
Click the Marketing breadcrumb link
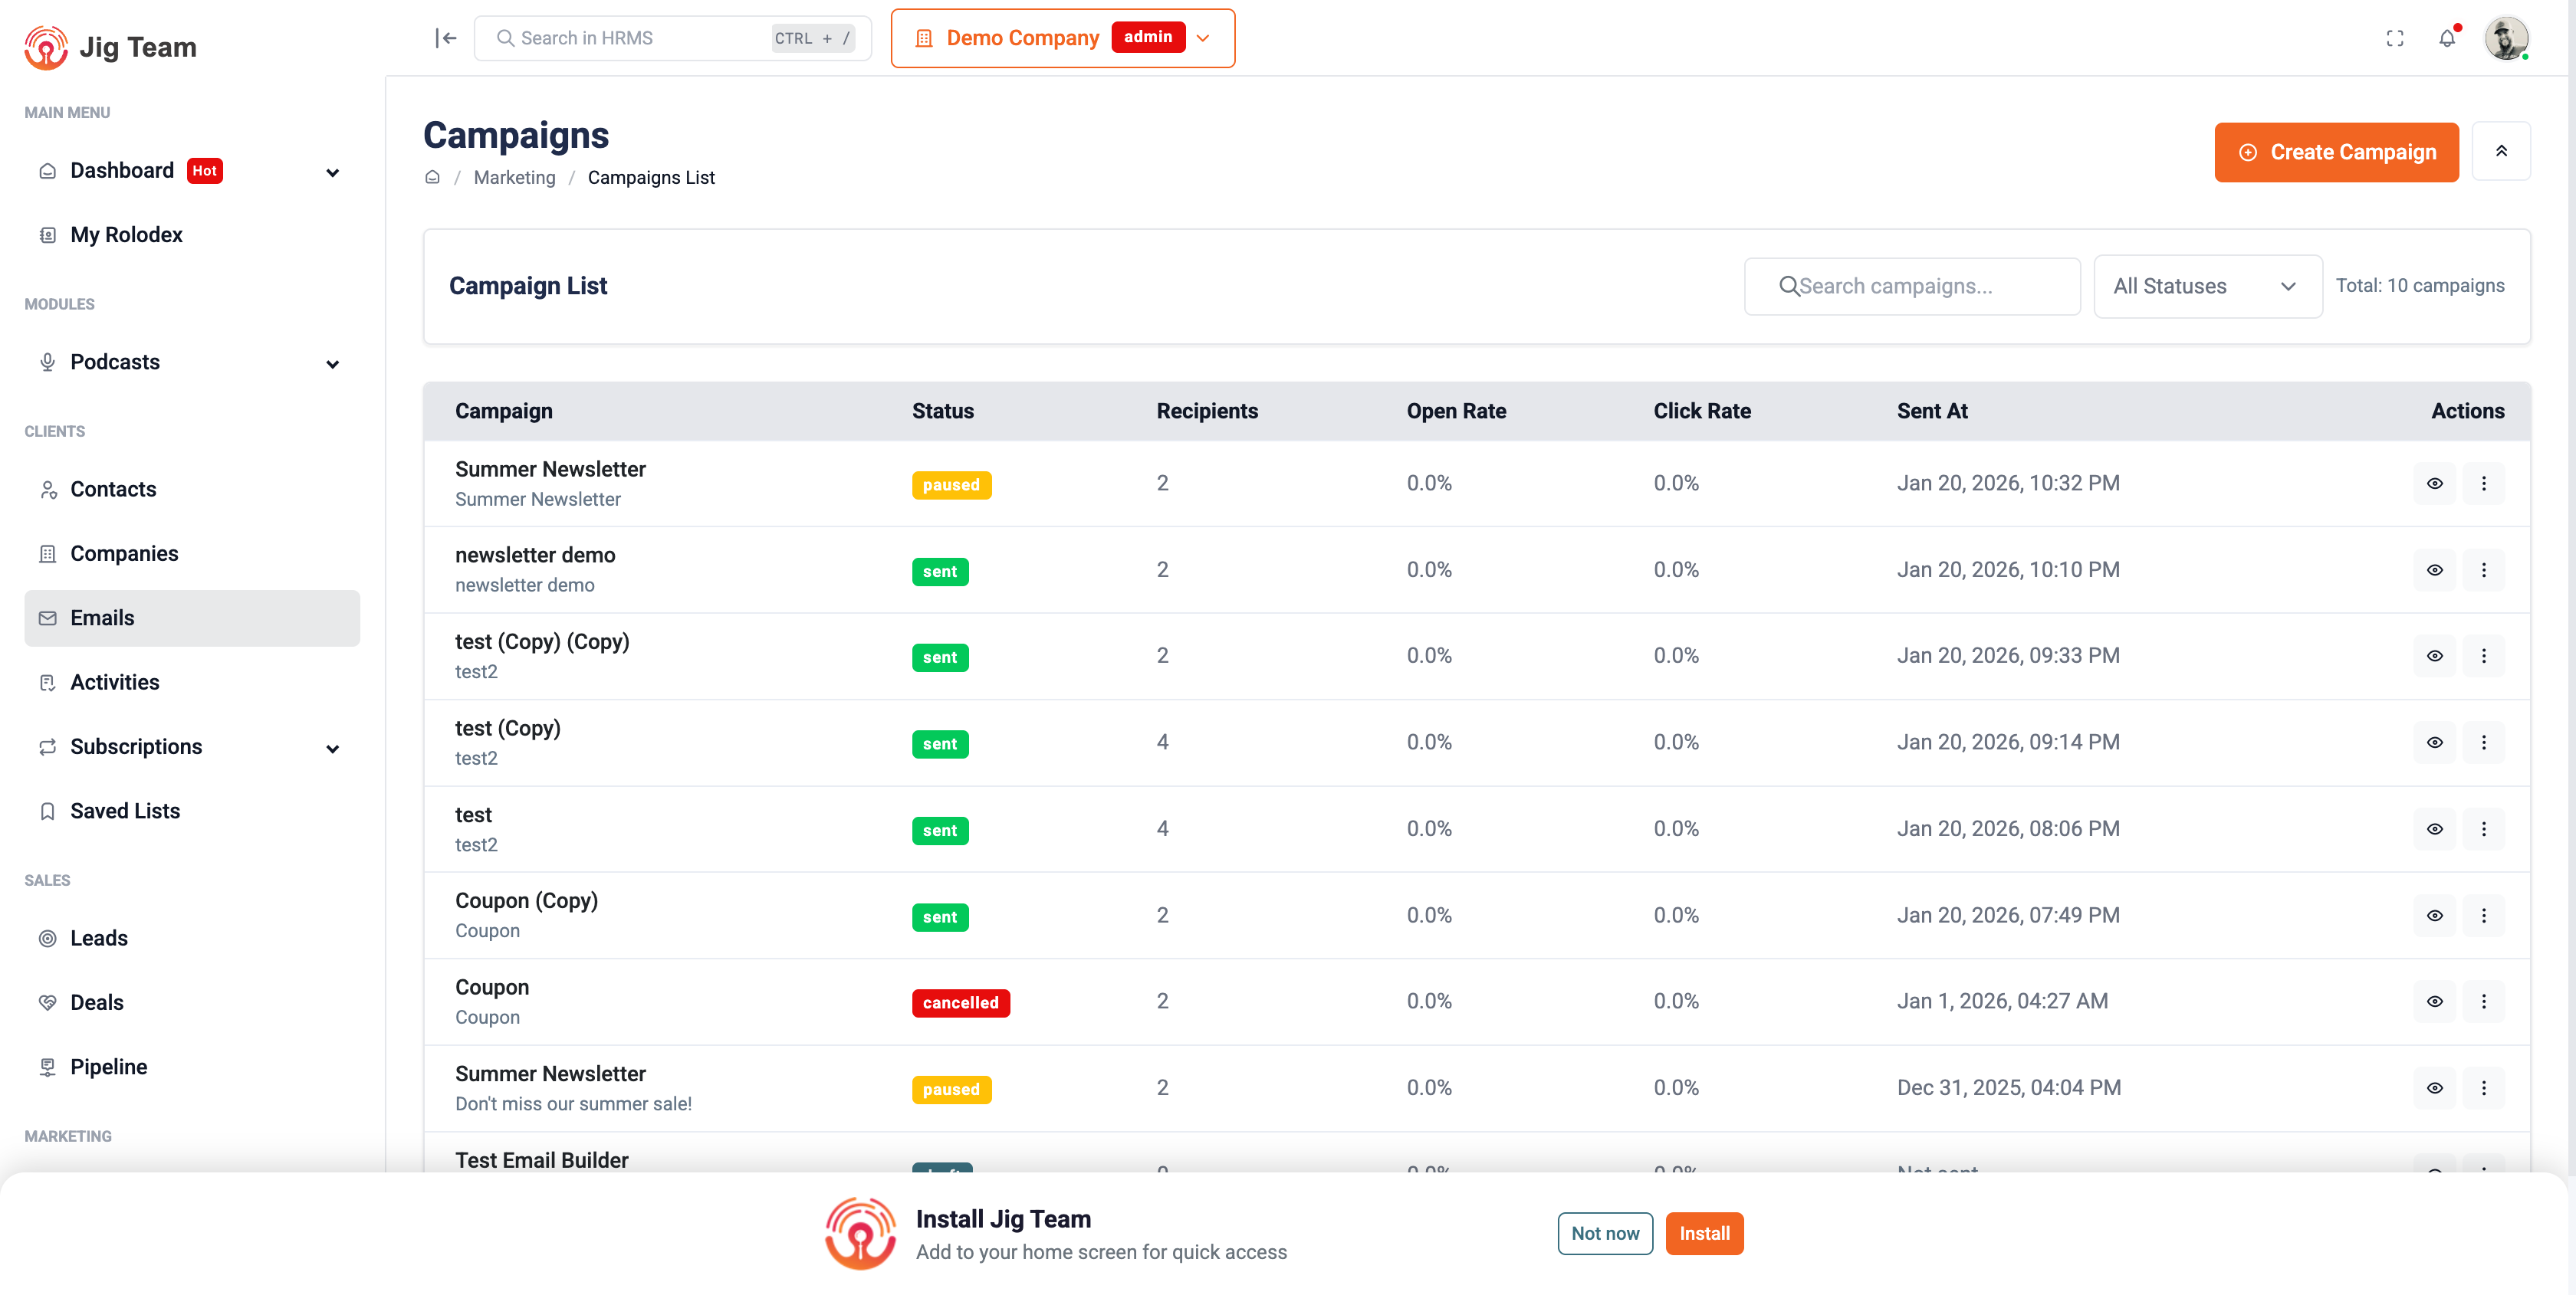click(x=514, y=177)
